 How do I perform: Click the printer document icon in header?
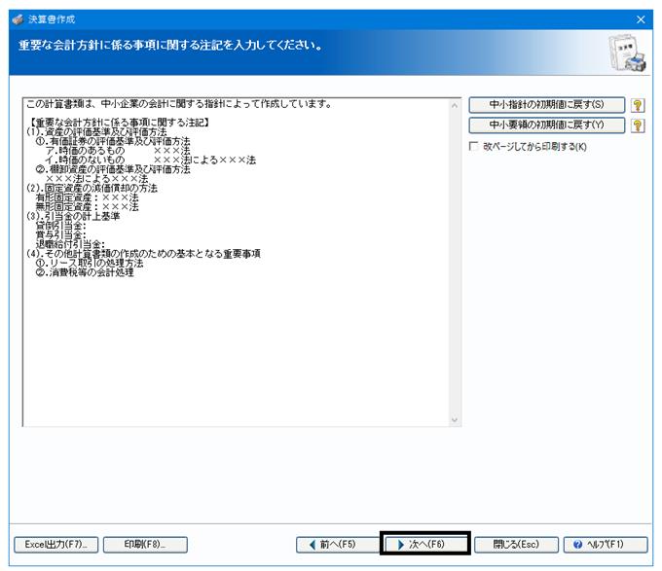[627, 53]
